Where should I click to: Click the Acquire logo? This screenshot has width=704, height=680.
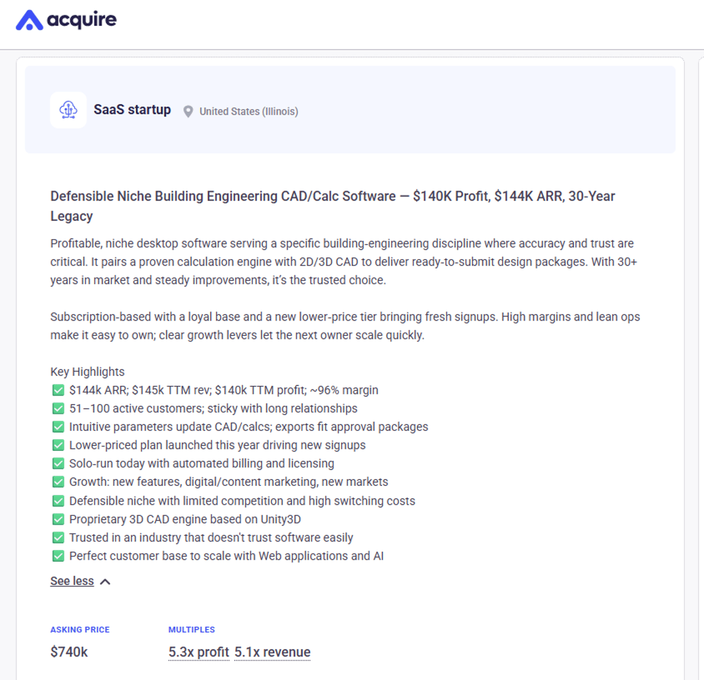(65, 19)
